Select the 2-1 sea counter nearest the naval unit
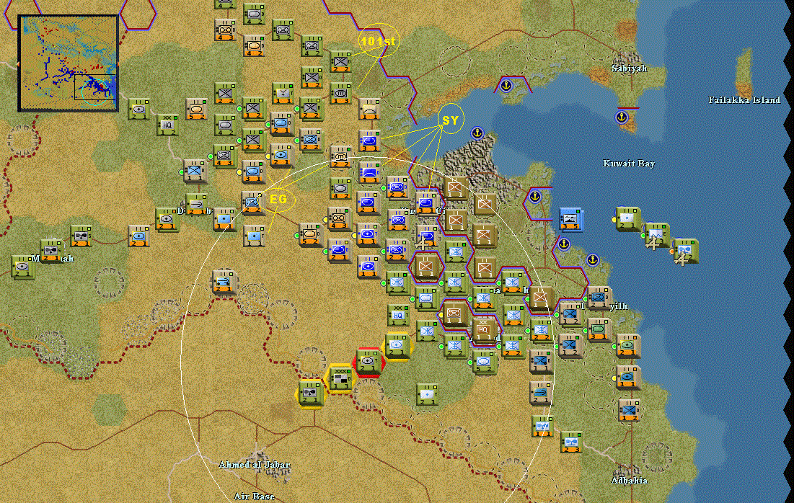 point(628,218)
